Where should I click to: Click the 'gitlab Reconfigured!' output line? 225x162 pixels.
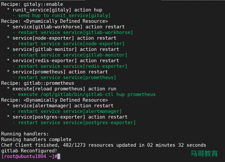pyautogui.click(x=29, y=151)
